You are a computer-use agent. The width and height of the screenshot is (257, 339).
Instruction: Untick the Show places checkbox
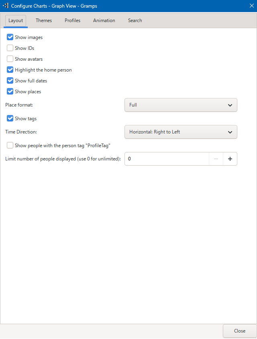pos(10,91)
